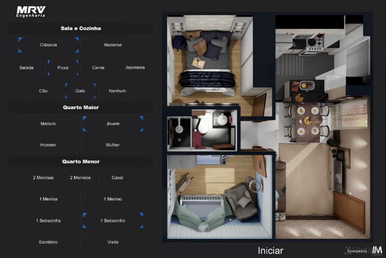
Task: Select 1 Bebezinho room option
Action: coord(113,221)
